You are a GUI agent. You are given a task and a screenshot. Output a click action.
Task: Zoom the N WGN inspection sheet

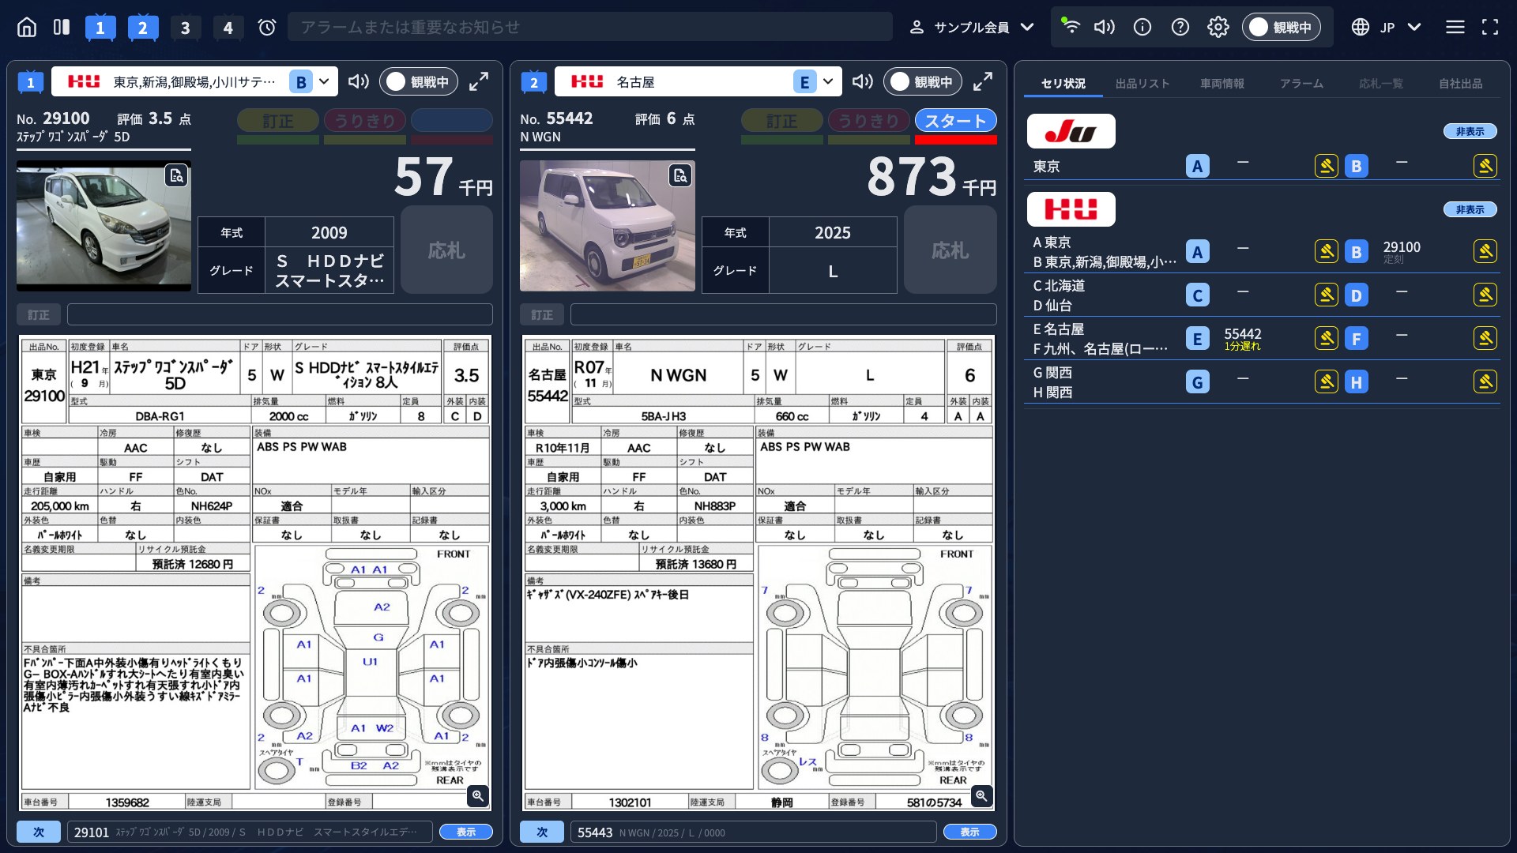point(981,795)
